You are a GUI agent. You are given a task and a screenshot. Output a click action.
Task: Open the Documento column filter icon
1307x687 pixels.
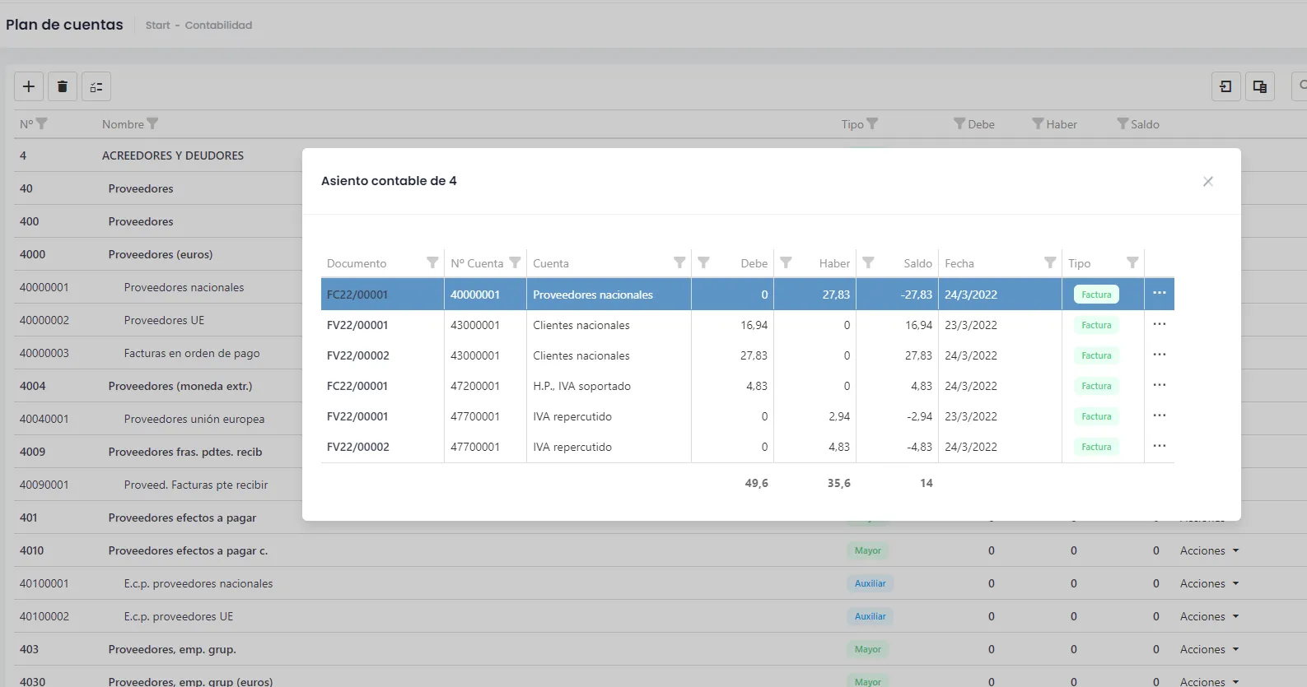(x=432, y=262)
